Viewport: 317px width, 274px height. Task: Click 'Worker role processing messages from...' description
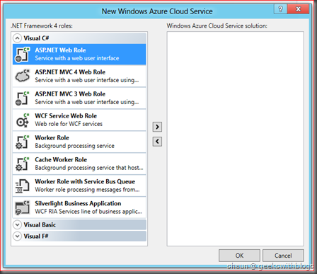[87, 190]
